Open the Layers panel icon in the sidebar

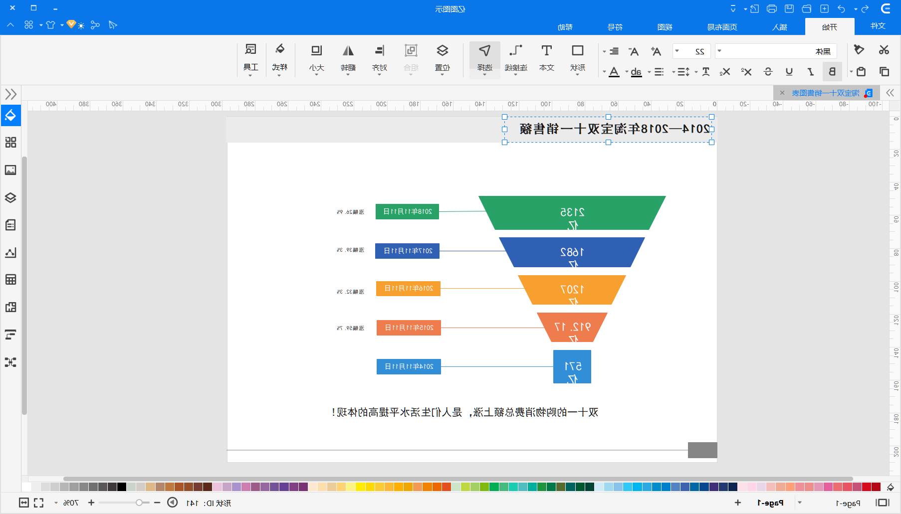[x=10, y=197]
